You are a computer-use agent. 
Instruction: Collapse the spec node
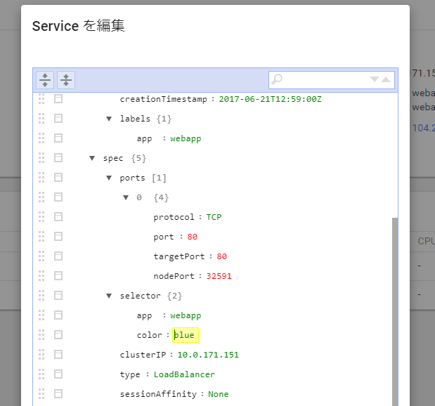92,158
